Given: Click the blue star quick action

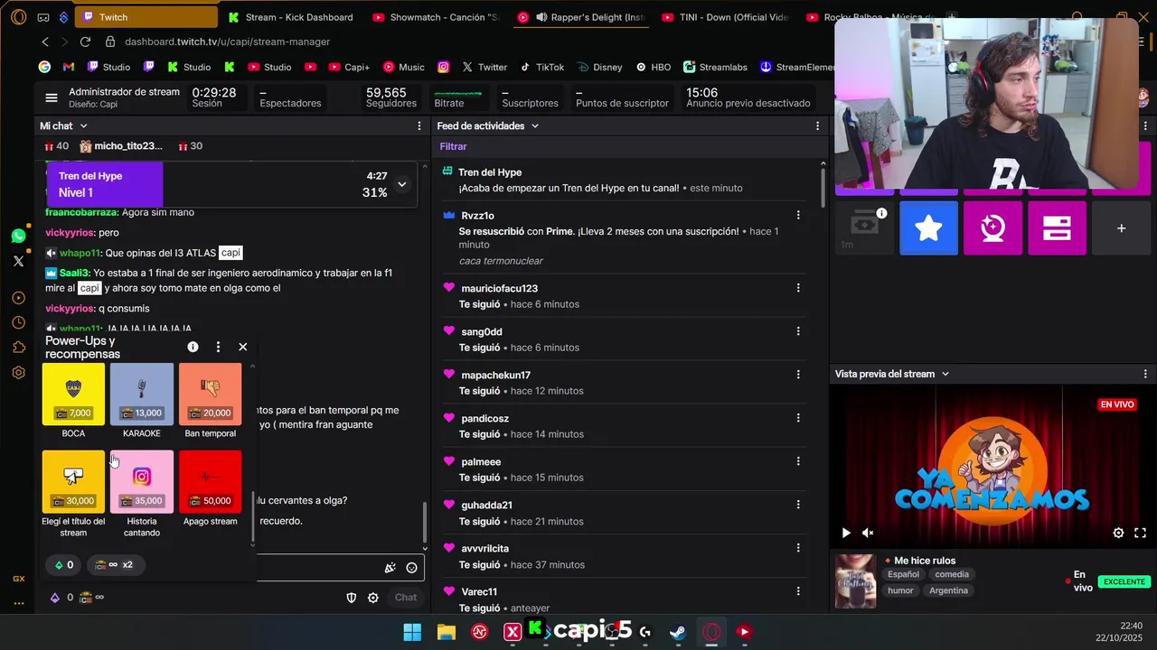Looking at the screenshot, I should click(928, 228).
